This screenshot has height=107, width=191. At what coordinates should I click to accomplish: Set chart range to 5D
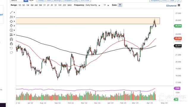click(x=23, y=5)
